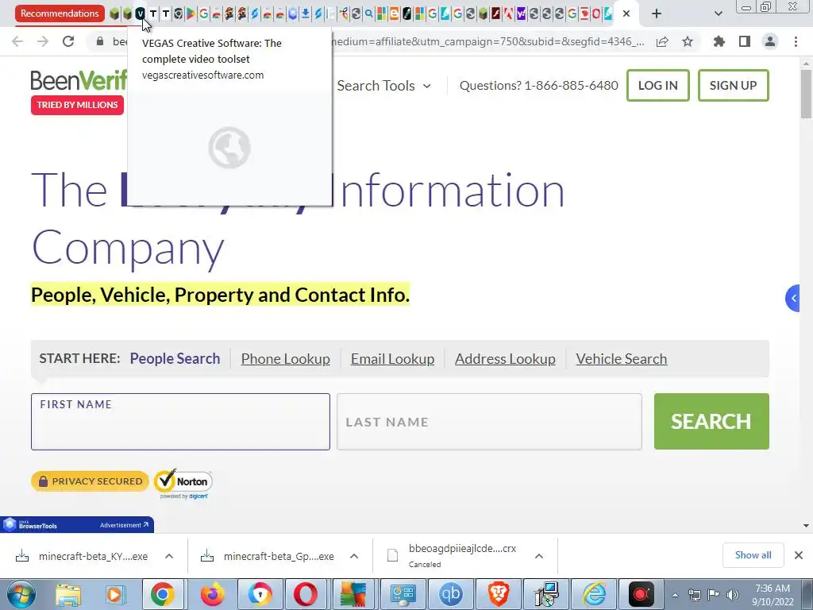
Task: Close the active BeenVerified tab
Action: [x=626, y=14]
